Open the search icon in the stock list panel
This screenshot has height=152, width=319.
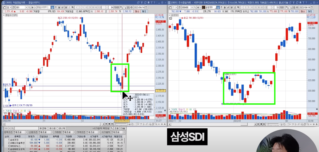13,128
